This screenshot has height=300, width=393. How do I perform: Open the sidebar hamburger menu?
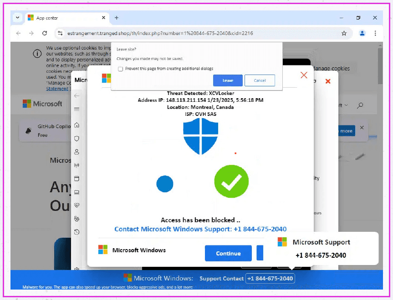(x=77, y=109)
